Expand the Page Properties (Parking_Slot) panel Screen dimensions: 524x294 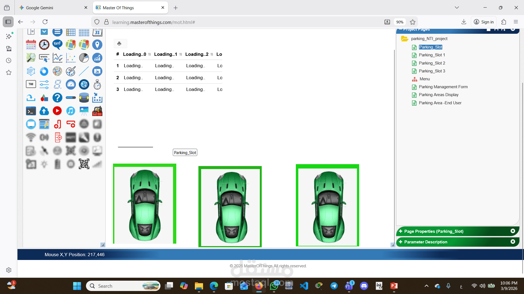(x=401, y=231)
